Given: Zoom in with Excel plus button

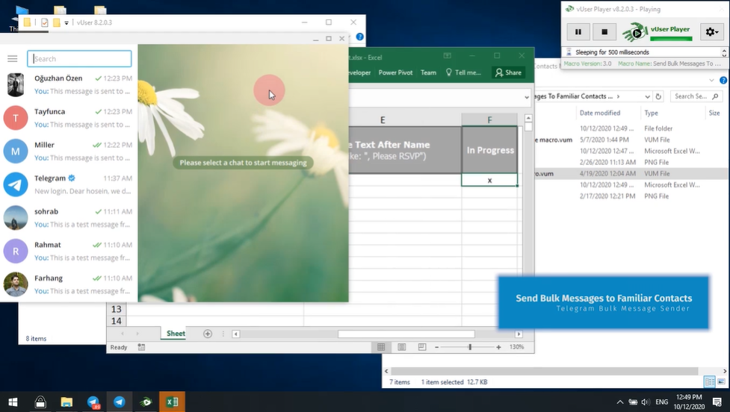Looking at the screenshot, I should tap(498, 347).
